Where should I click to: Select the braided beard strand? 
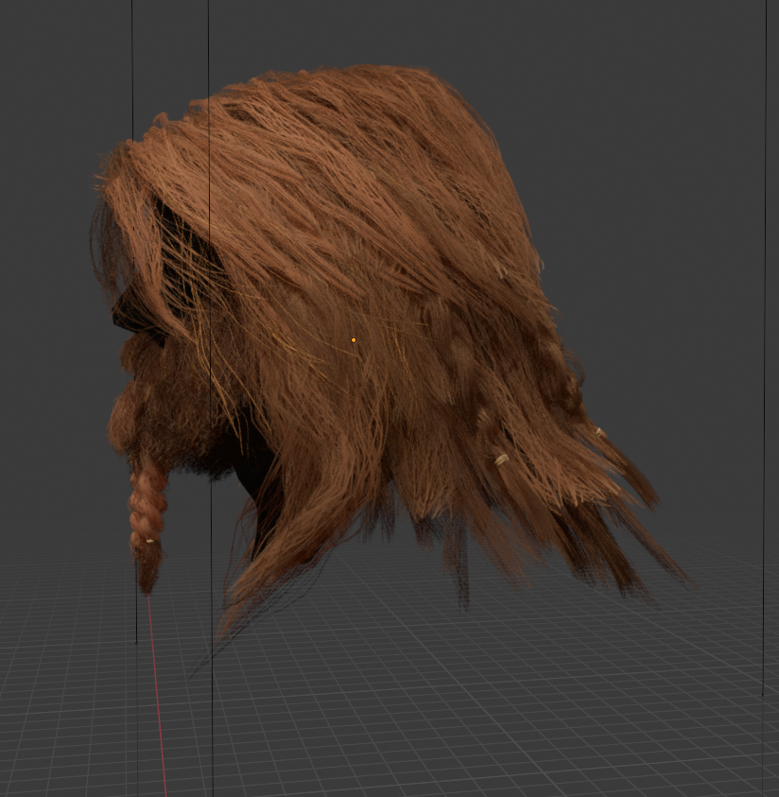coord(147,524)
